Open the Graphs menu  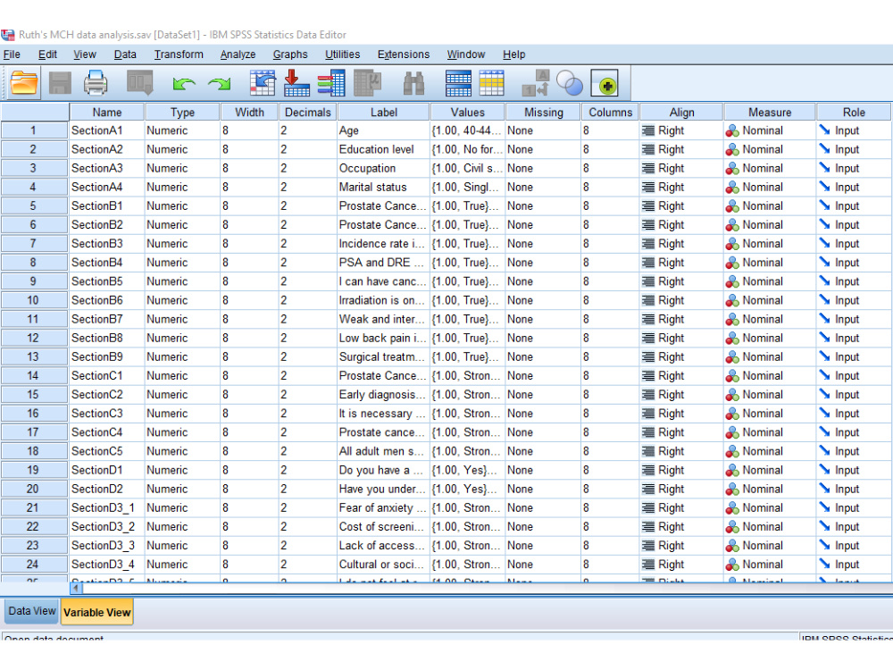(290, 54)
